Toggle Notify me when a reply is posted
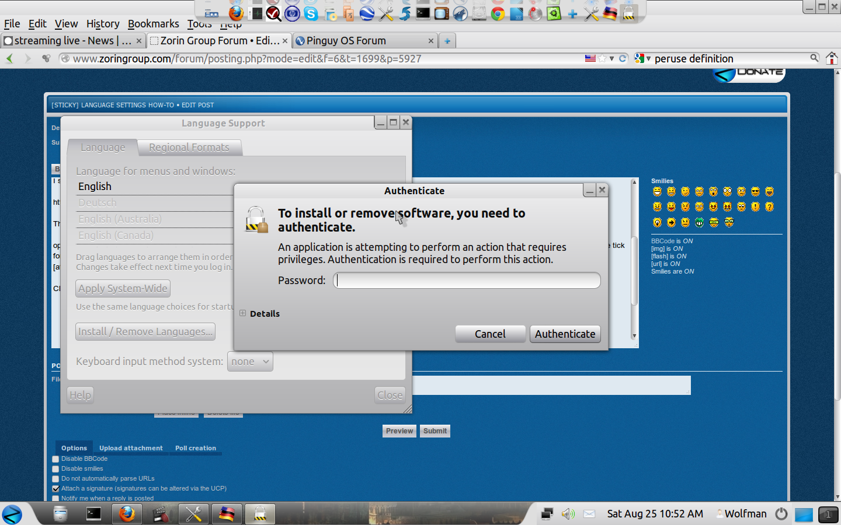Viewport: 841px width, 525px height. click(55, 498)
